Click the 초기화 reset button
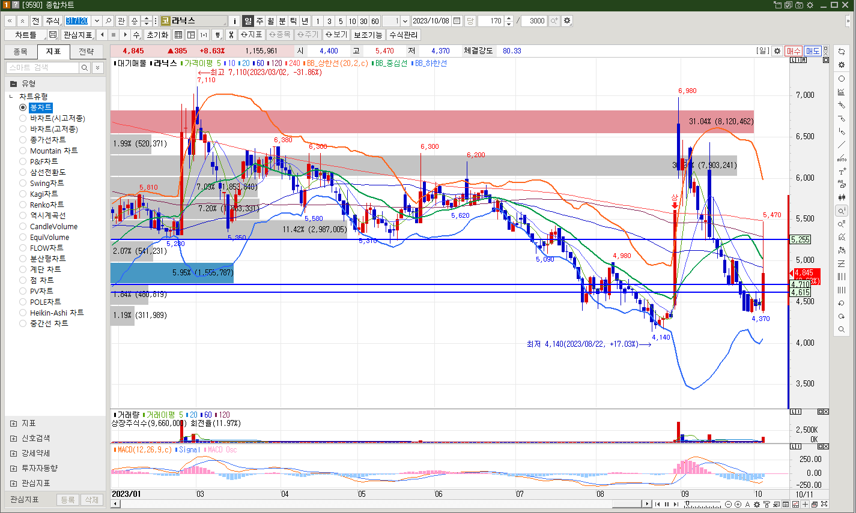 pos(157,35)
